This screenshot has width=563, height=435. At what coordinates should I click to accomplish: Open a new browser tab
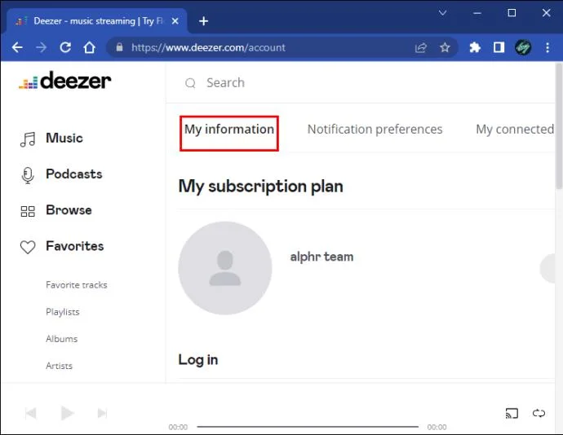click(x=204, y=21)
